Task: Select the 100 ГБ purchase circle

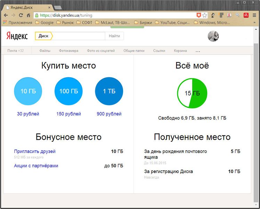Action: 68,91
